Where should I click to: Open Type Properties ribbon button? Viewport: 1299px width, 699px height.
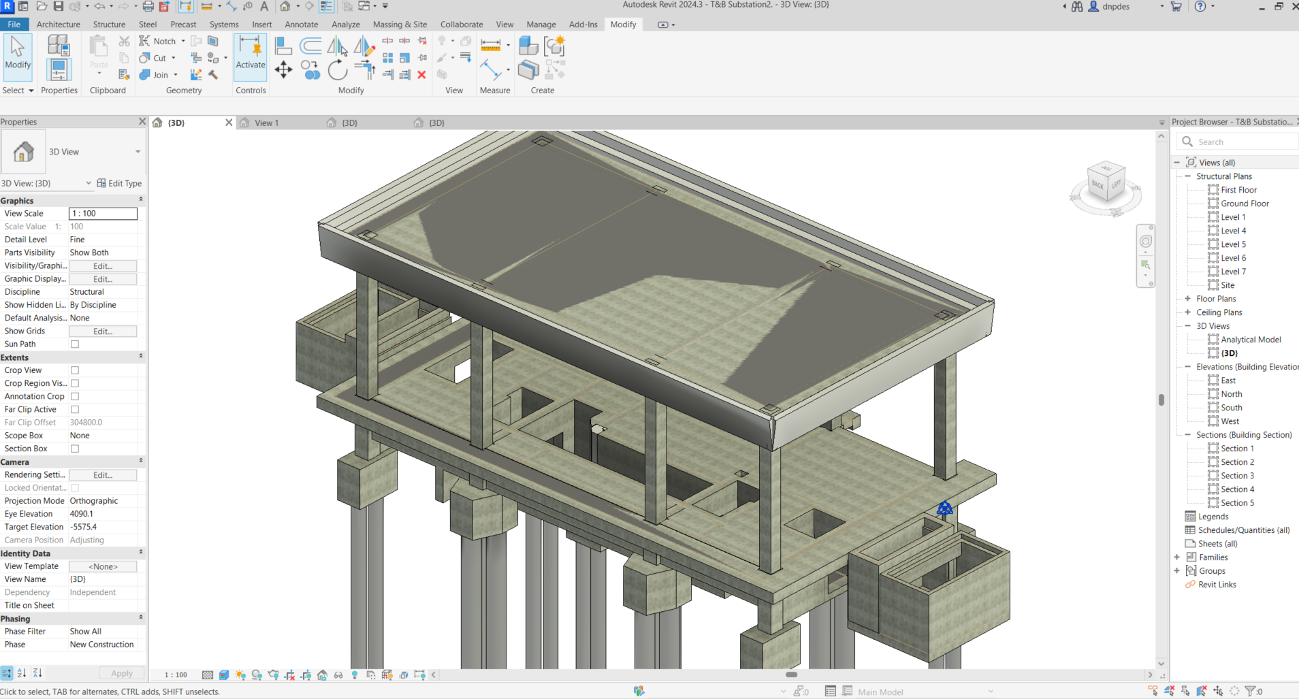pyautogui.click(x=58, y=46)
